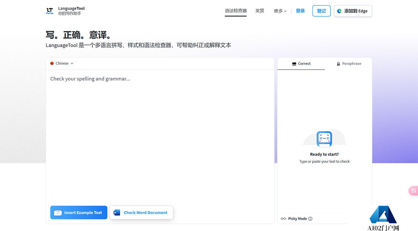This screenshot has height=231, width=418.
Task: Click the Correct tab icon
Action: pos(294,64)
